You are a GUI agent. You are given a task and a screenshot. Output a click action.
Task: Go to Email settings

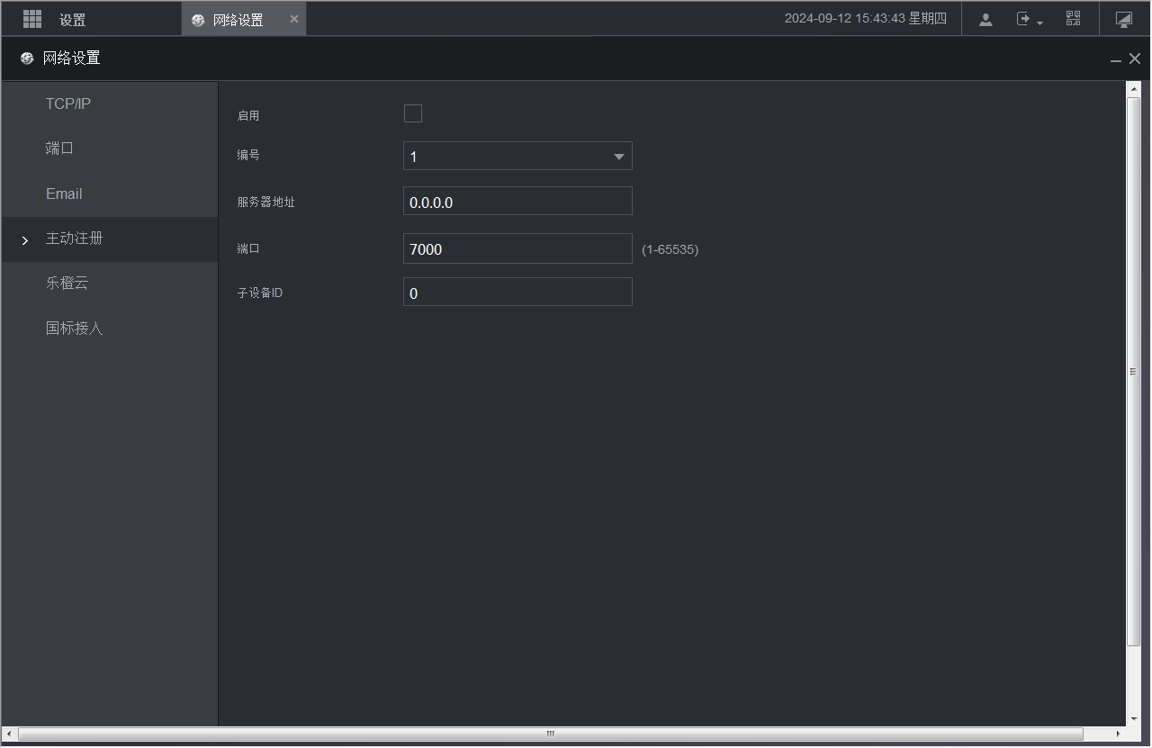[64, 194]
